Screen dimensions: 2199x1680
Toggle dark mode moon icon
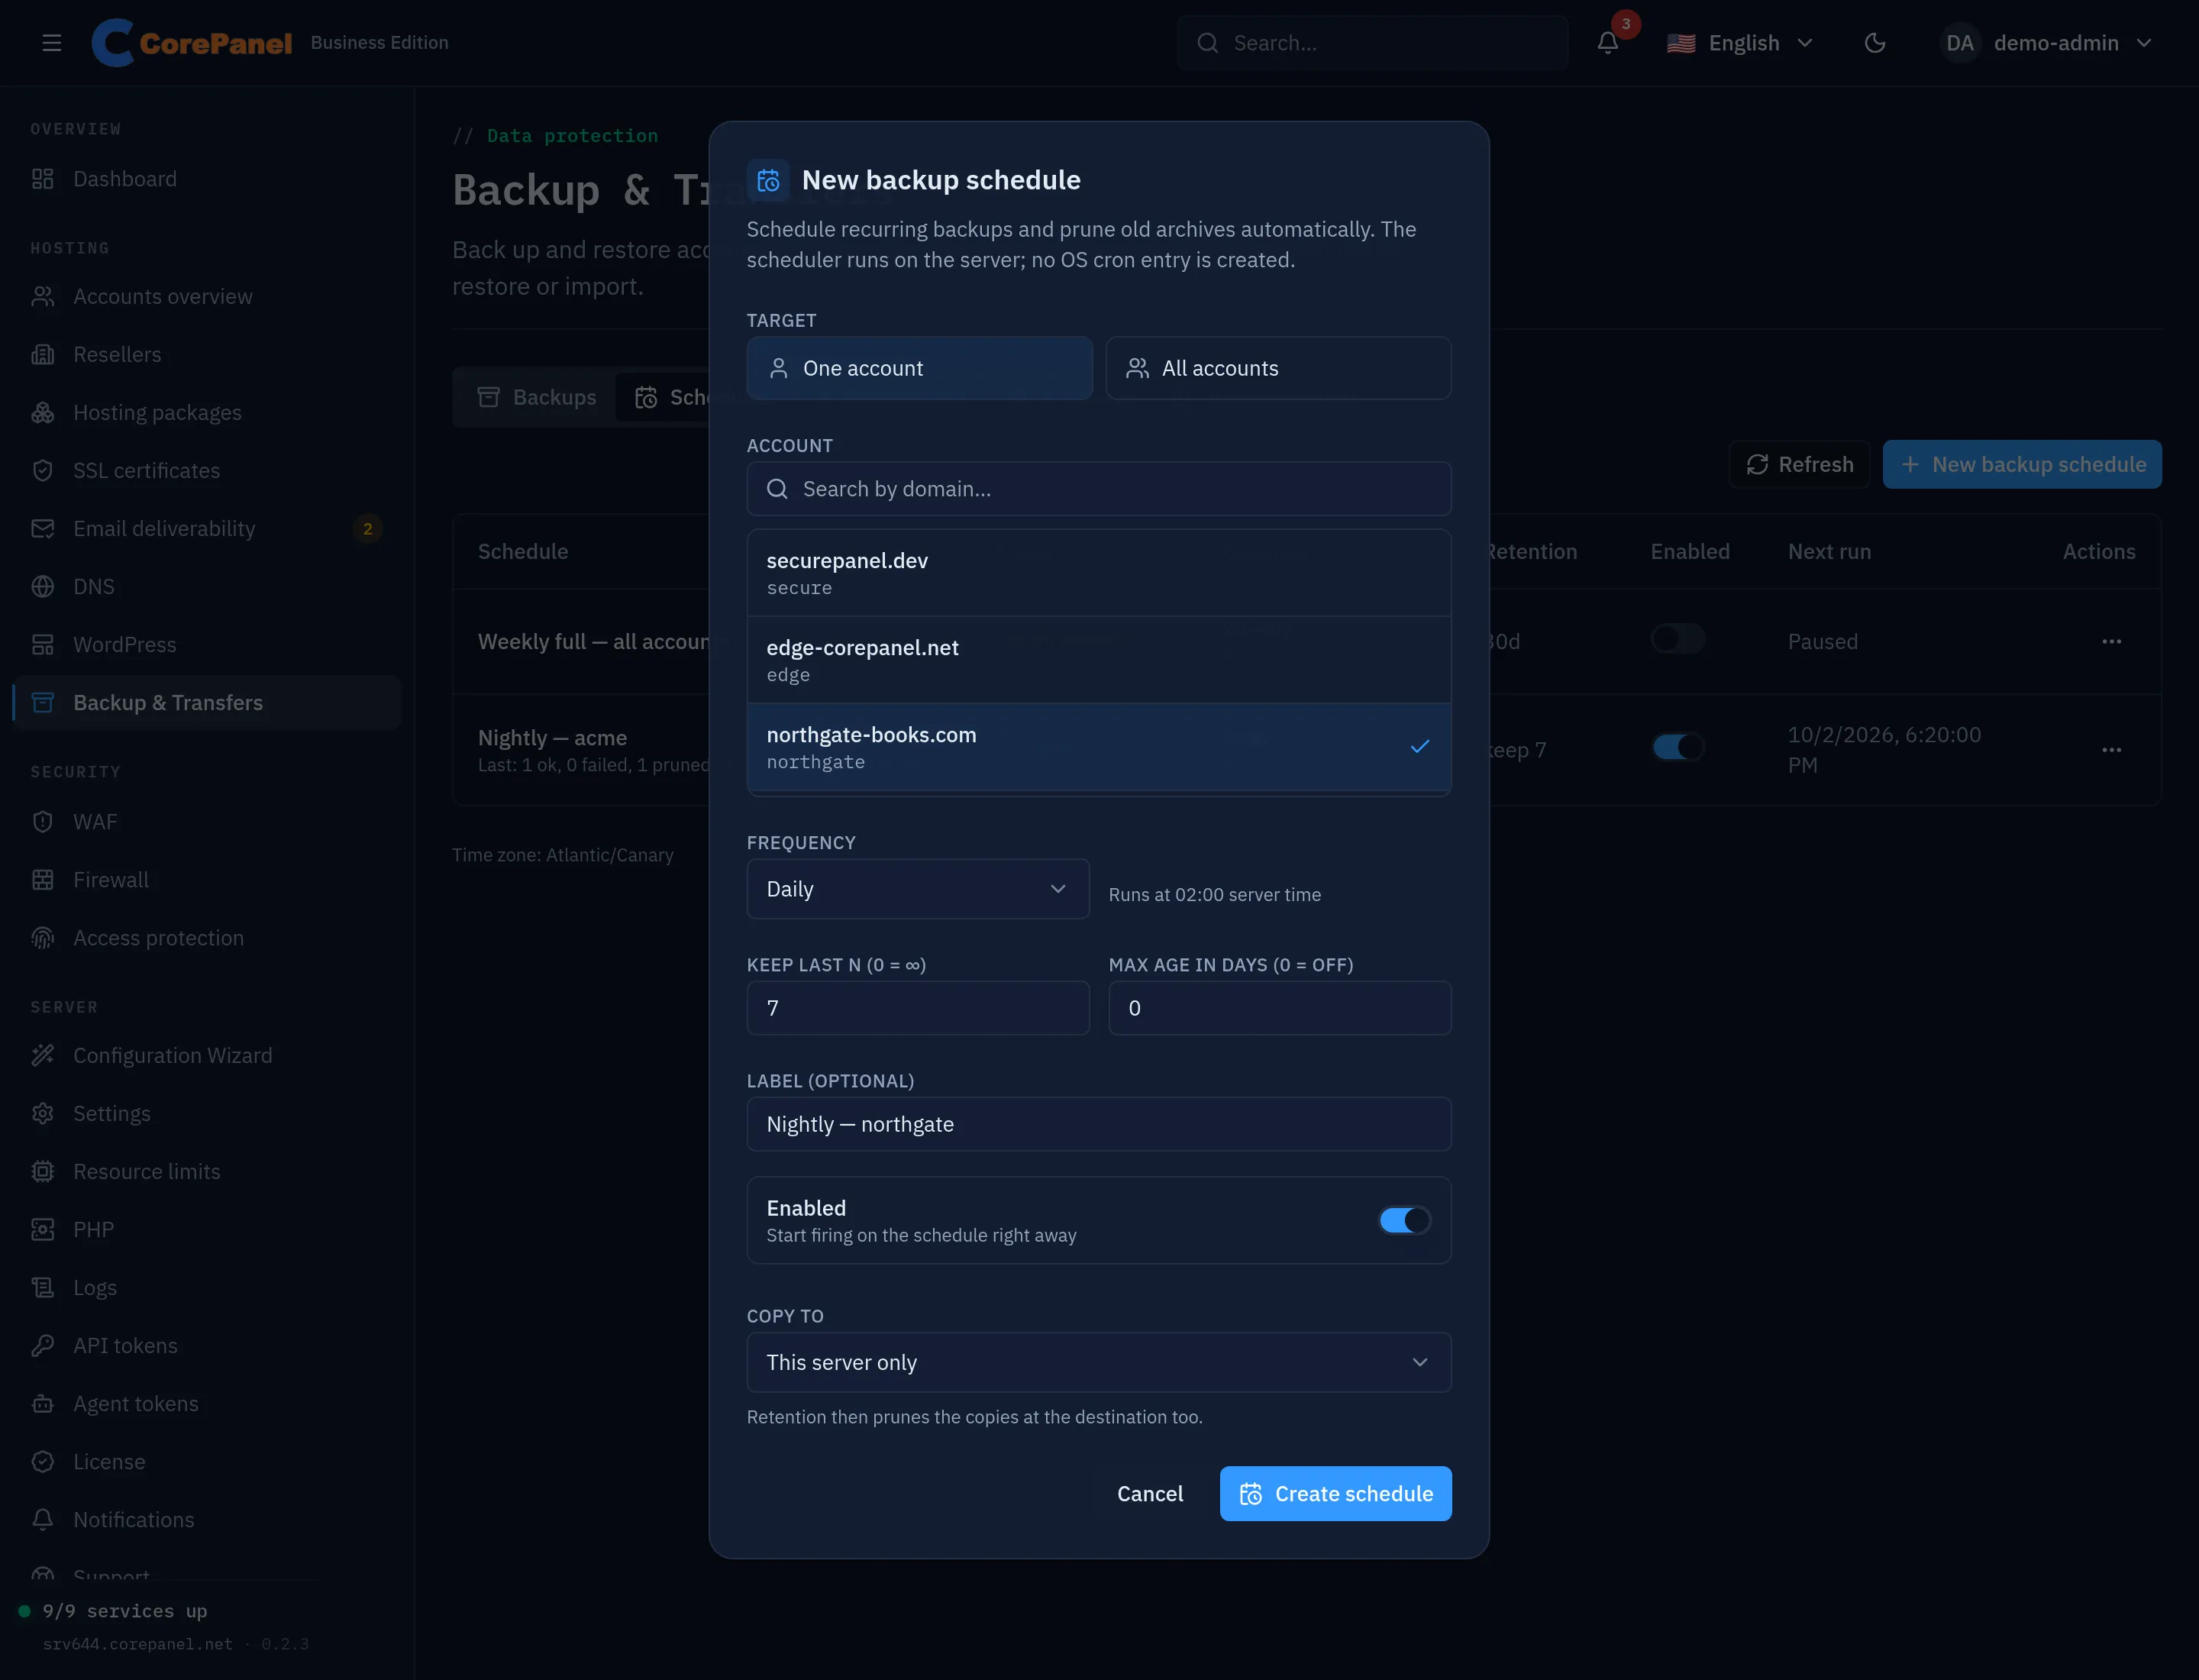coord(1875,43)
